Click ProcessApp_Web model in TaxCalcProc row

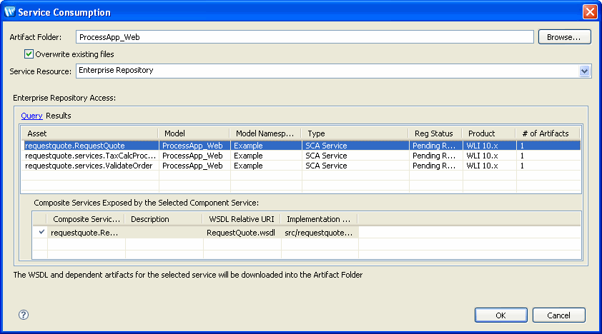pyautogui.click(x=192, y=156)
